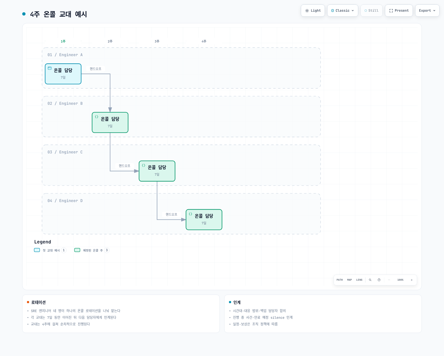Click the search magnifier icon in canvas toolbar
This screenshot has height=356, width=444.
pos(370,280)
